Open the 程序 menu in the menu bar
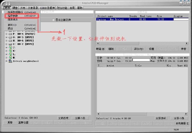The width and height of the screenshot is (192, 133). click(x=7, y=8)
